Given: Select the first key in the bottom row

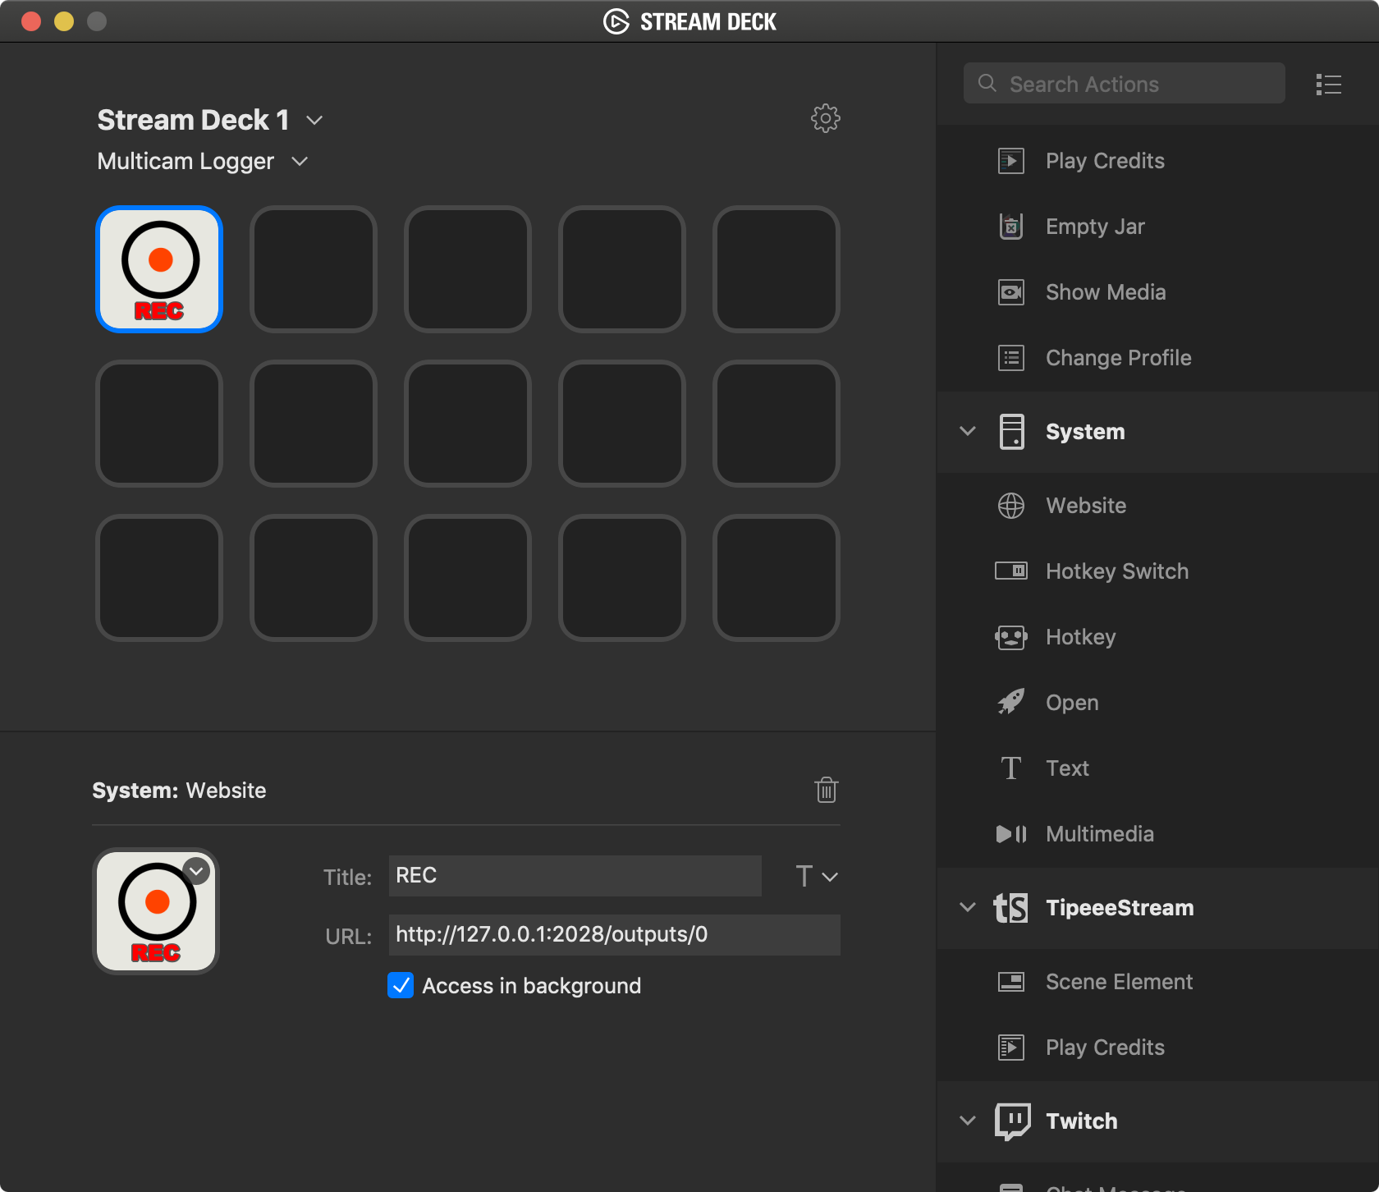Looking at the screenshot, I should [x=159, y=578].
